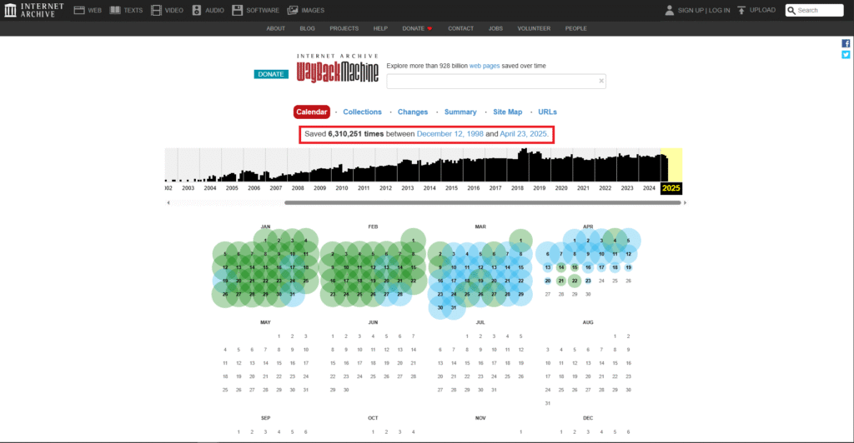This screenshot has height=443, width=854.
Task: Open the Web section icon
Action: [x=79, y=10]
